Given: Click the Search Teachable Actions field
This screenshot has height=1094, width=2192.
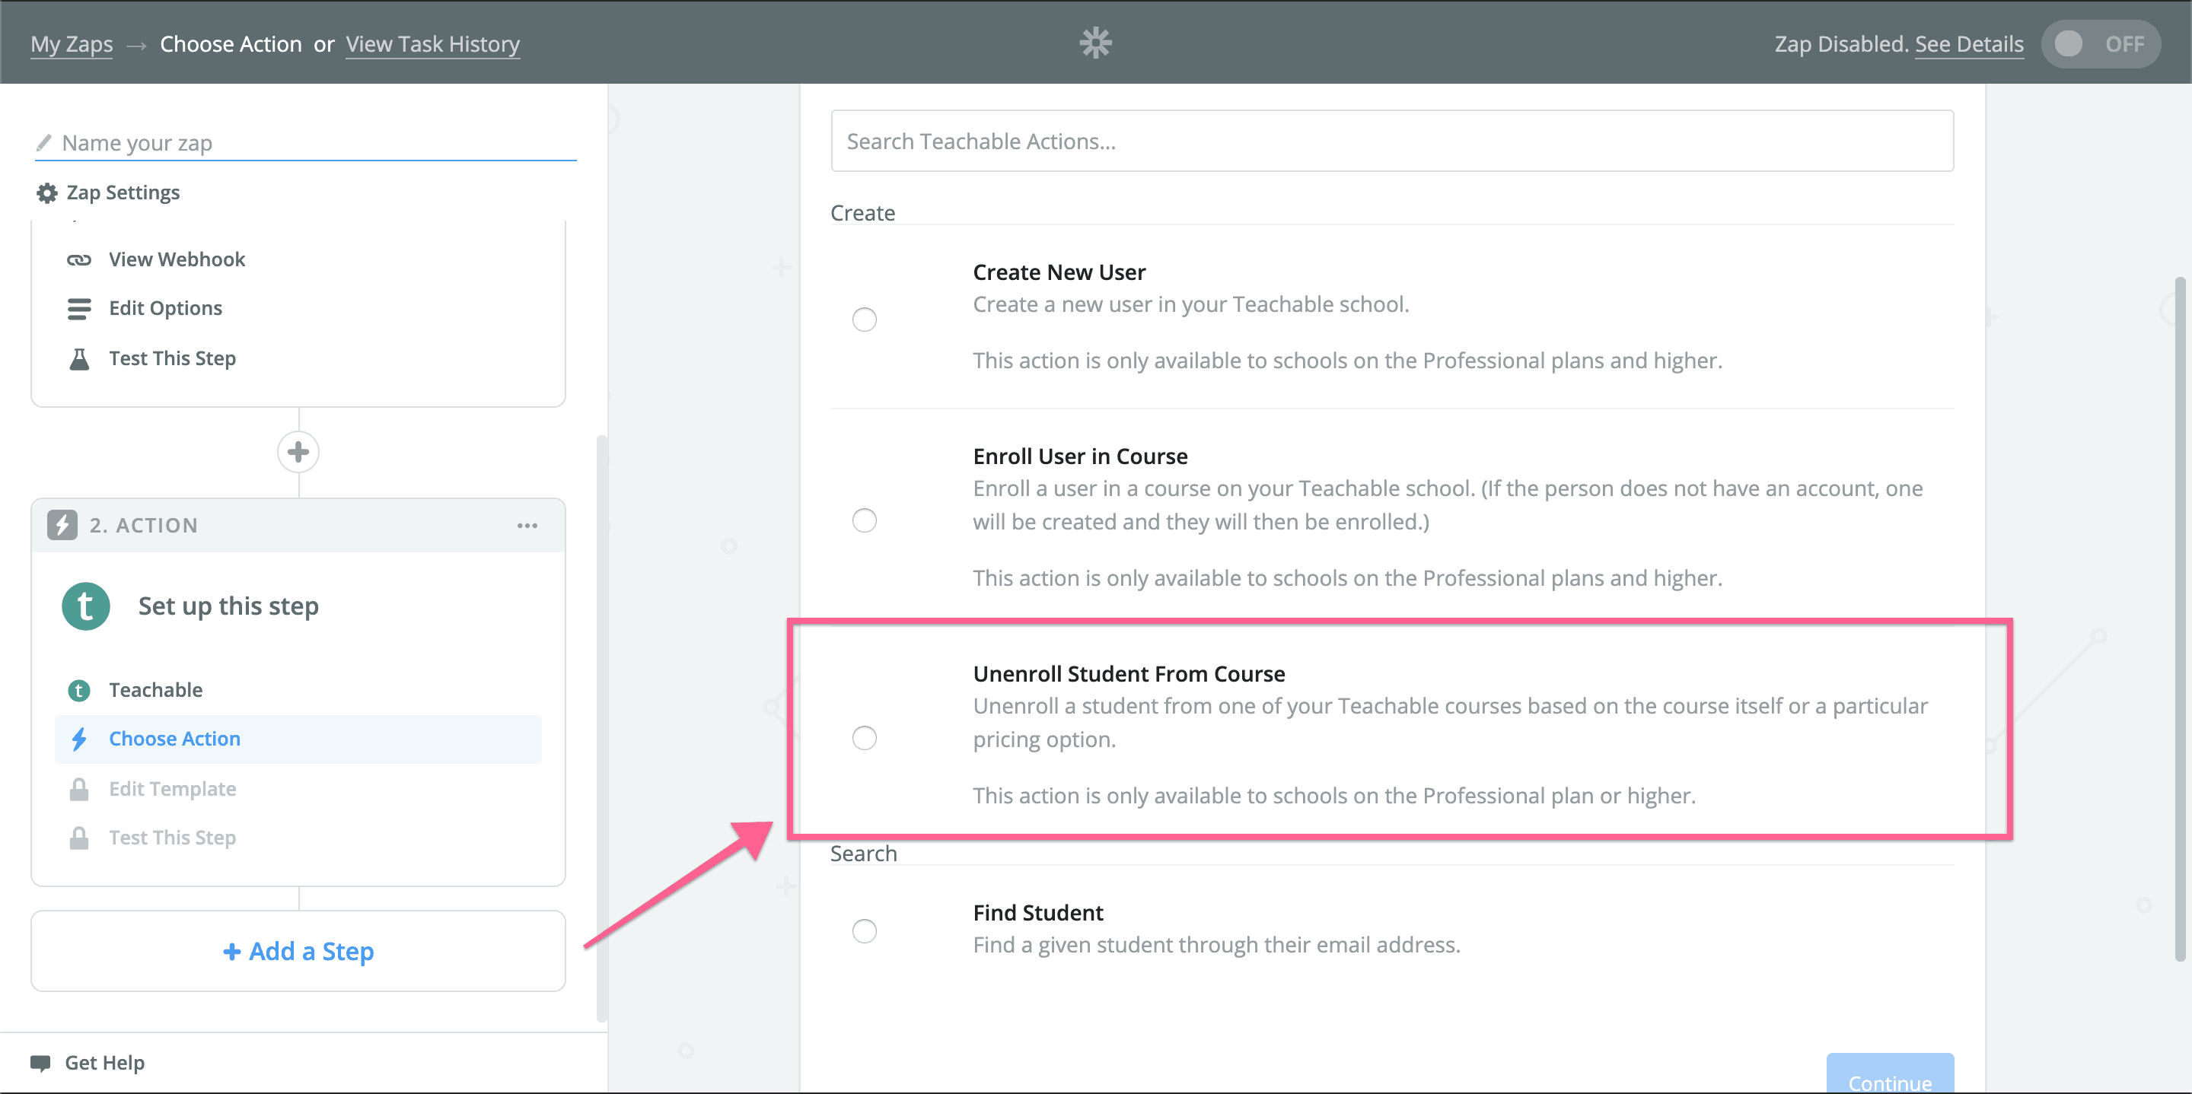Looking at the screenshot, I should (x=1392, y=141).
